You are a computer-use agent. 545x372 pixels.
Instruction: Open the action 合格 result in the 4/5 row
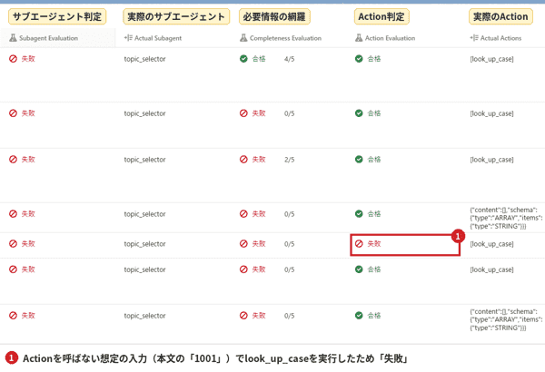point(374,59)
